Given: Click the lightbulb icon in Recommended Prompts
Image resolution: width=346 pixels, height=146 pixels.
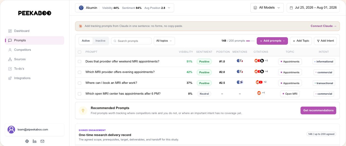Looking at the screenshot, I should [83, 110].
